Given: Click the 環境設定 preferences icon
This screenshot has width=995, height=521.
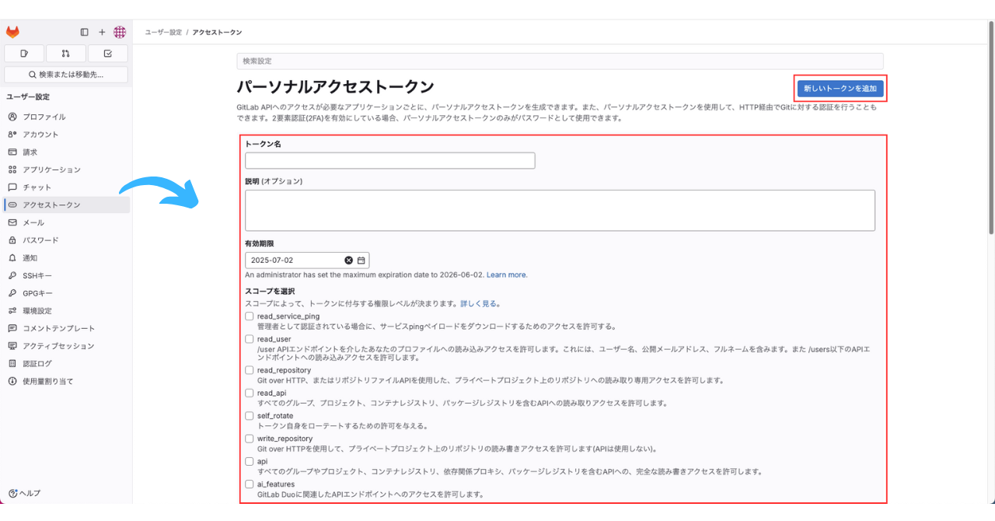Looking at the screenshot, I should (x=12, y=310).
